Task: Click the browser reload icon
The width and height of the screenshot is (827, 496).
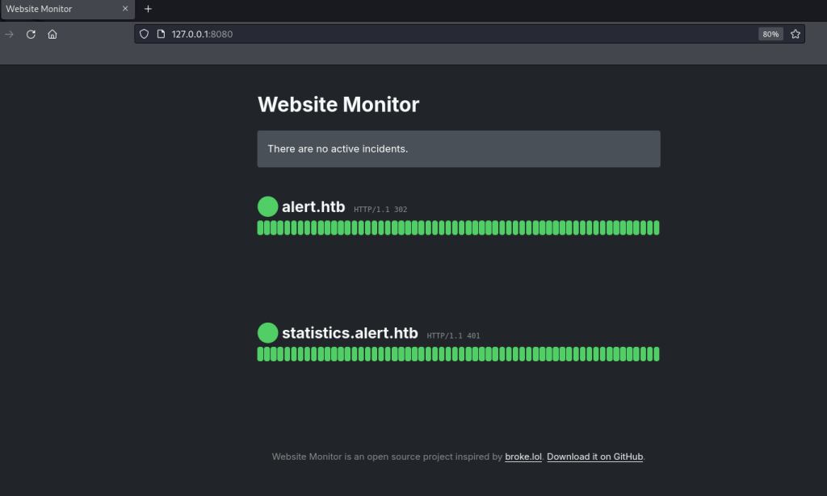Action: 31,34
